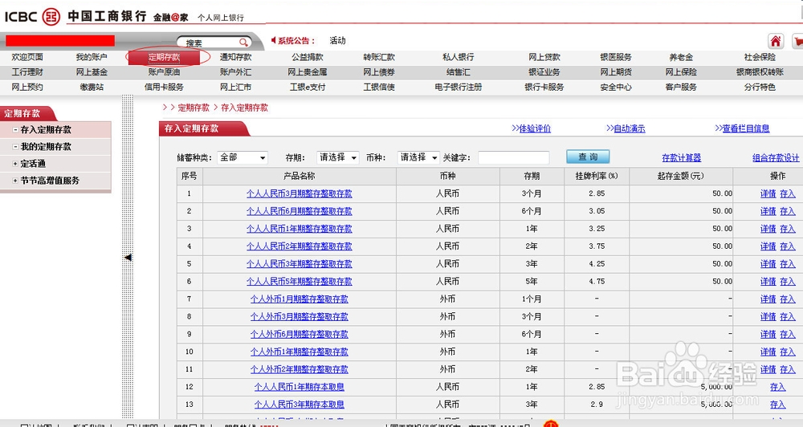Viewport: 803px width, 427px height.
Task: Click 详情 for row 7 foreign currency
Action: (x=768, y=299)
